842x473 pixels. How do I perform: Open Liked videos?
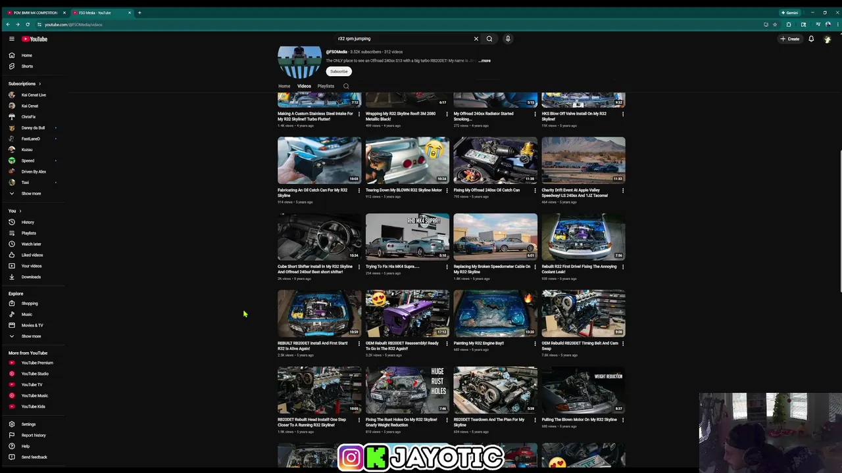[x=33, y=255]
